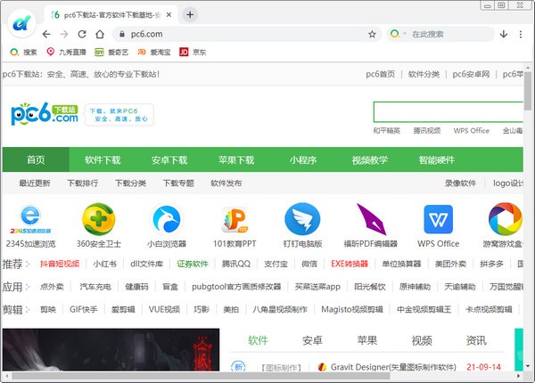Viewport: 535px width, 383px height.
Task: Click the browser forward arrow
Action: pos(64,34)
